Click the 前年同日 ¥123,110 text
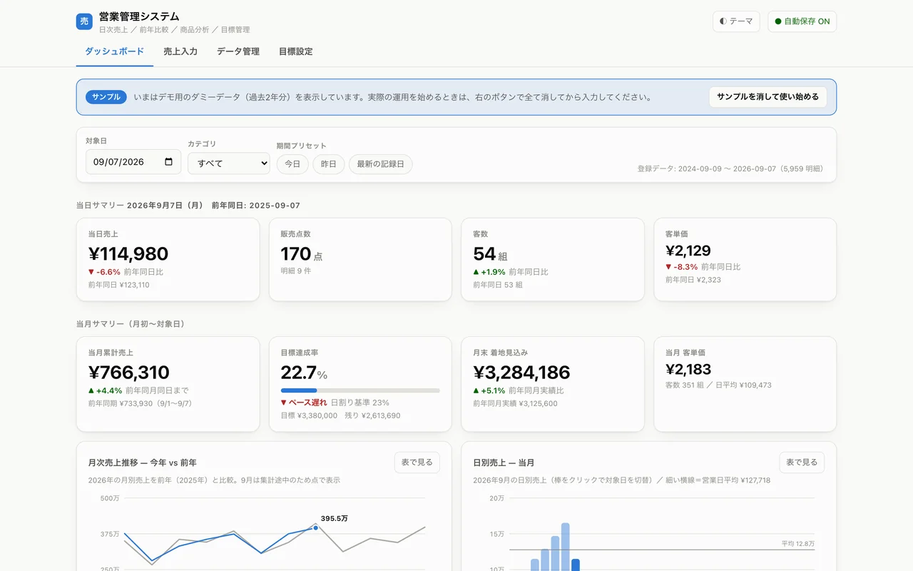Image resolution: width=913 pixels, height=571 pixels. tap(118, 285)
